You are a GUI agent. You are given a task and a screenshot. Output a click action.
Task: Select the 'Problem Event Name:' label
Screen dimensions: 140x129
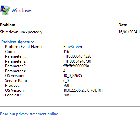pyautogui.click(x=24, y=47)
